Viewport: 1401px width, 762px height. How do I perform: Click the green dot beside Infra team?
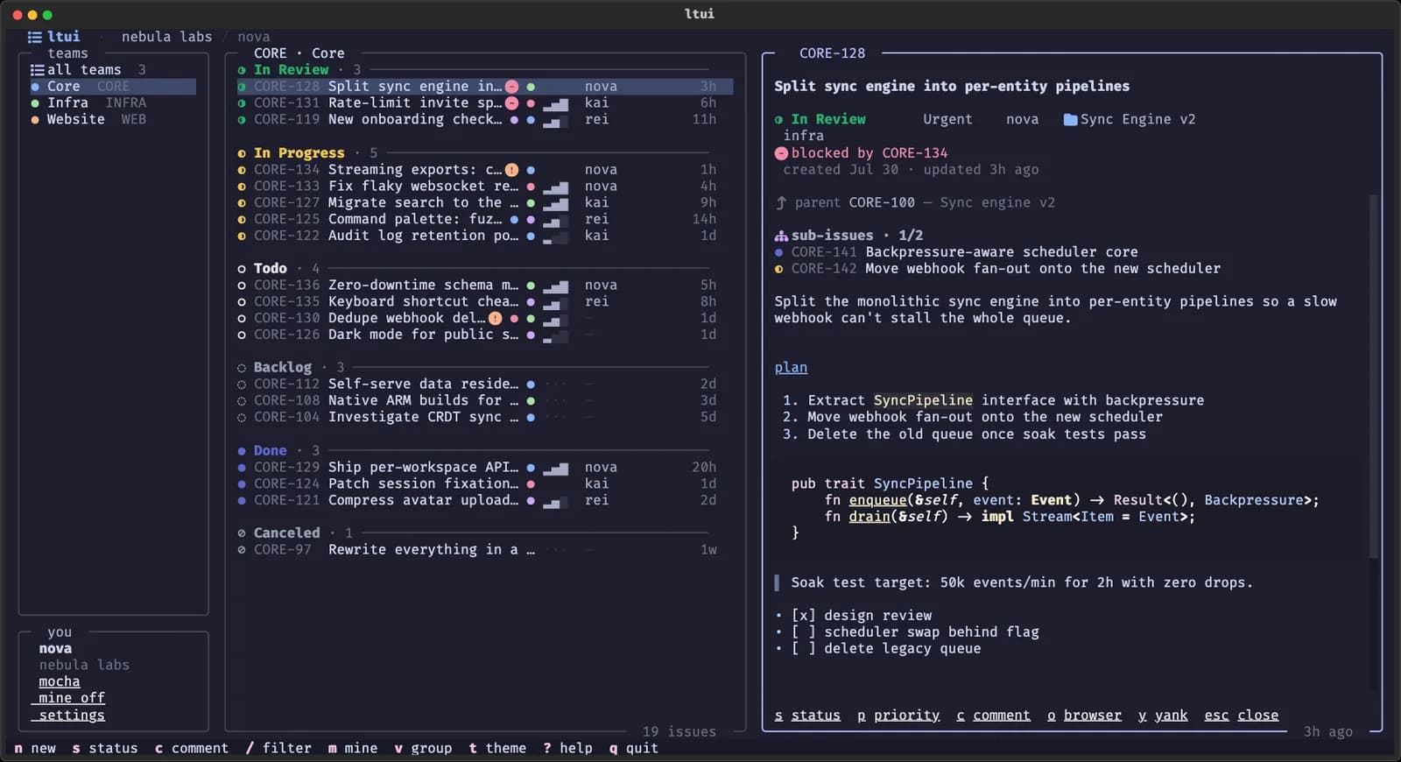[x=35, y=103]
